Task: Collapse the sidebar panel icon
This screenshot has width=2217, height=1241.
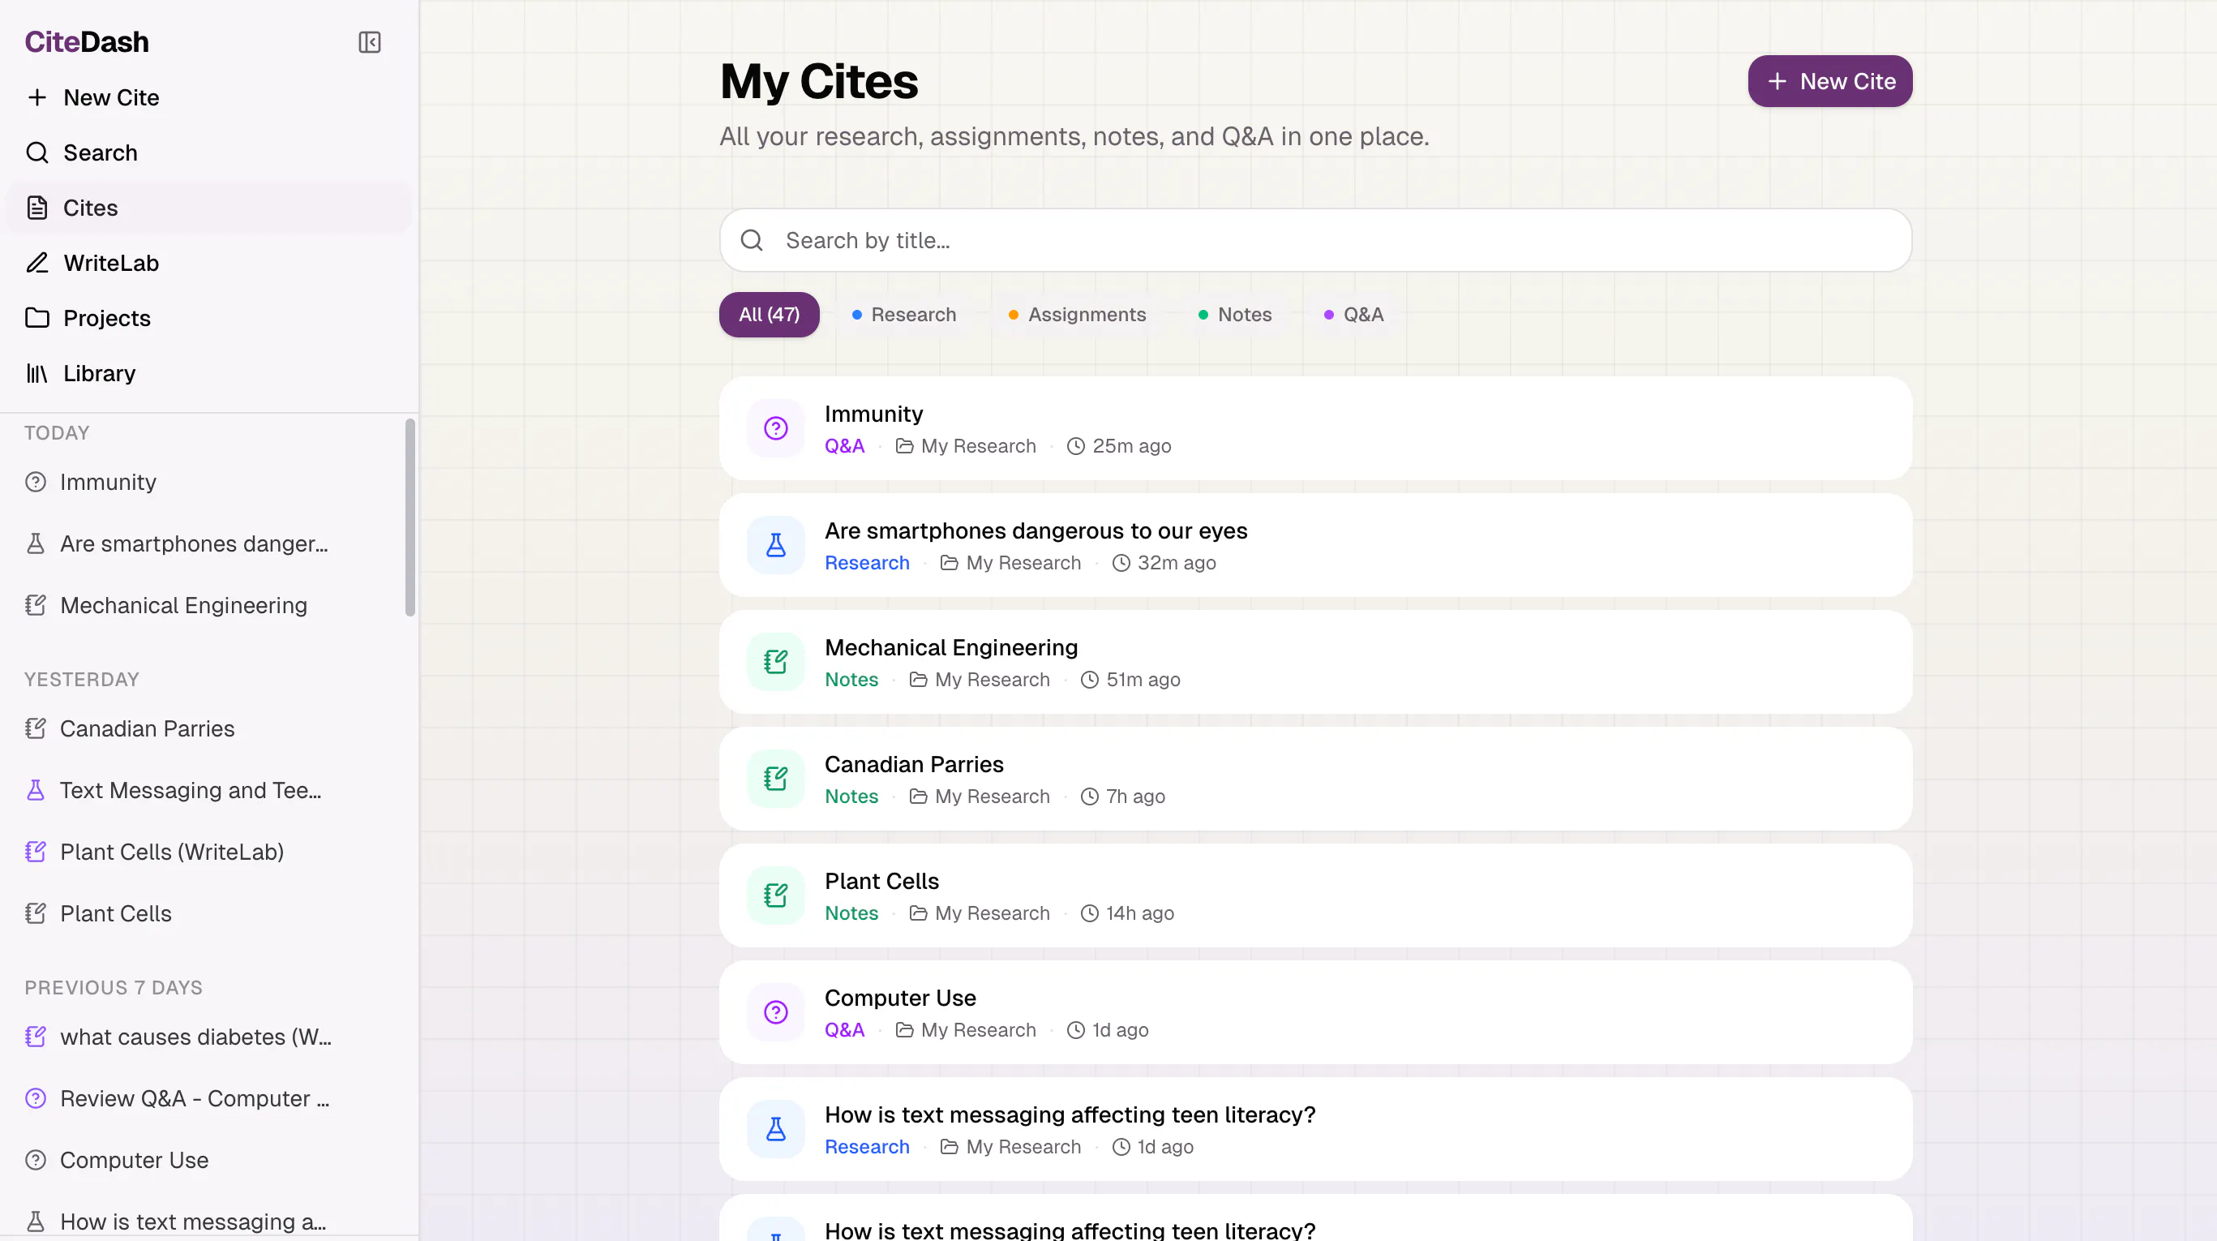Action: pyautogui.click(x=369, y=42)
